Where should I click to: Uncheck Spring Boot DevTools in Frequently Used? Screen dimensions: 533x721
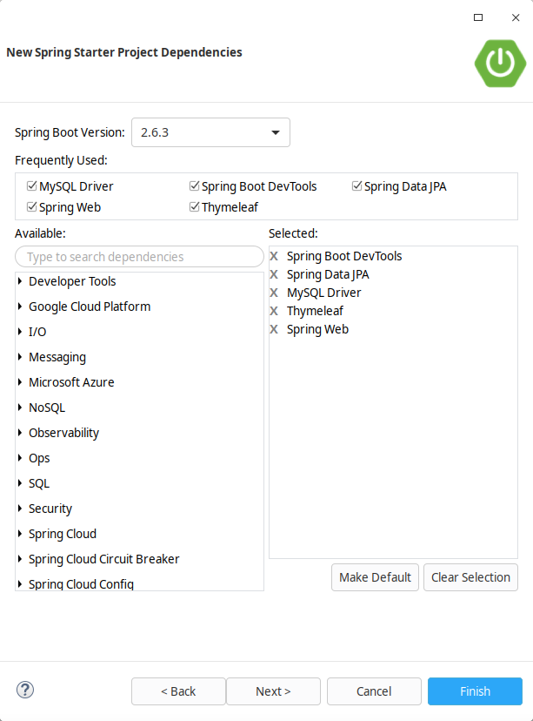pos(194,185)
